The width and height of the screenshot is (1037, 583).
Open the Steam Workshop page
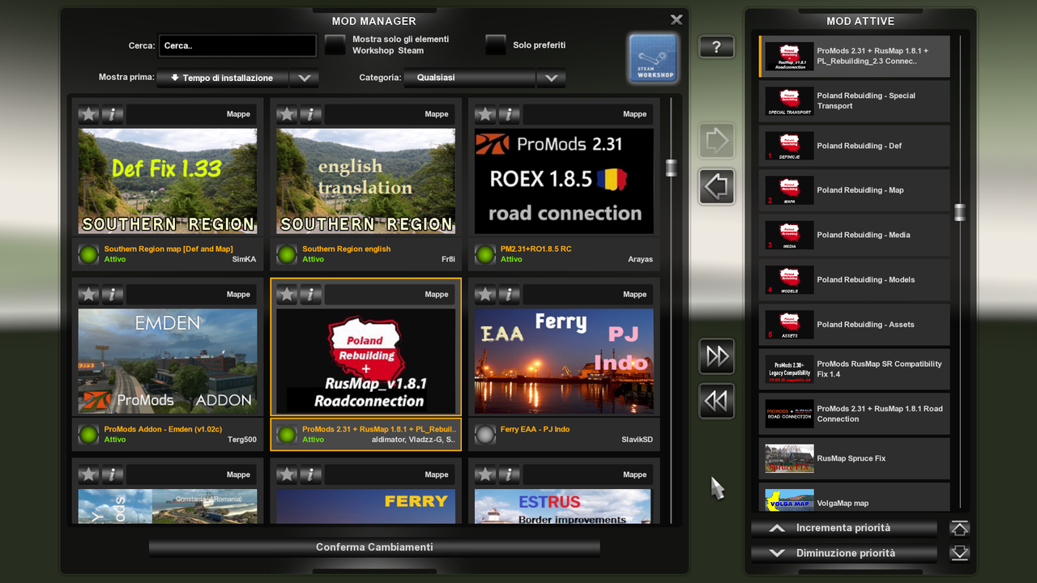[651, 58]
